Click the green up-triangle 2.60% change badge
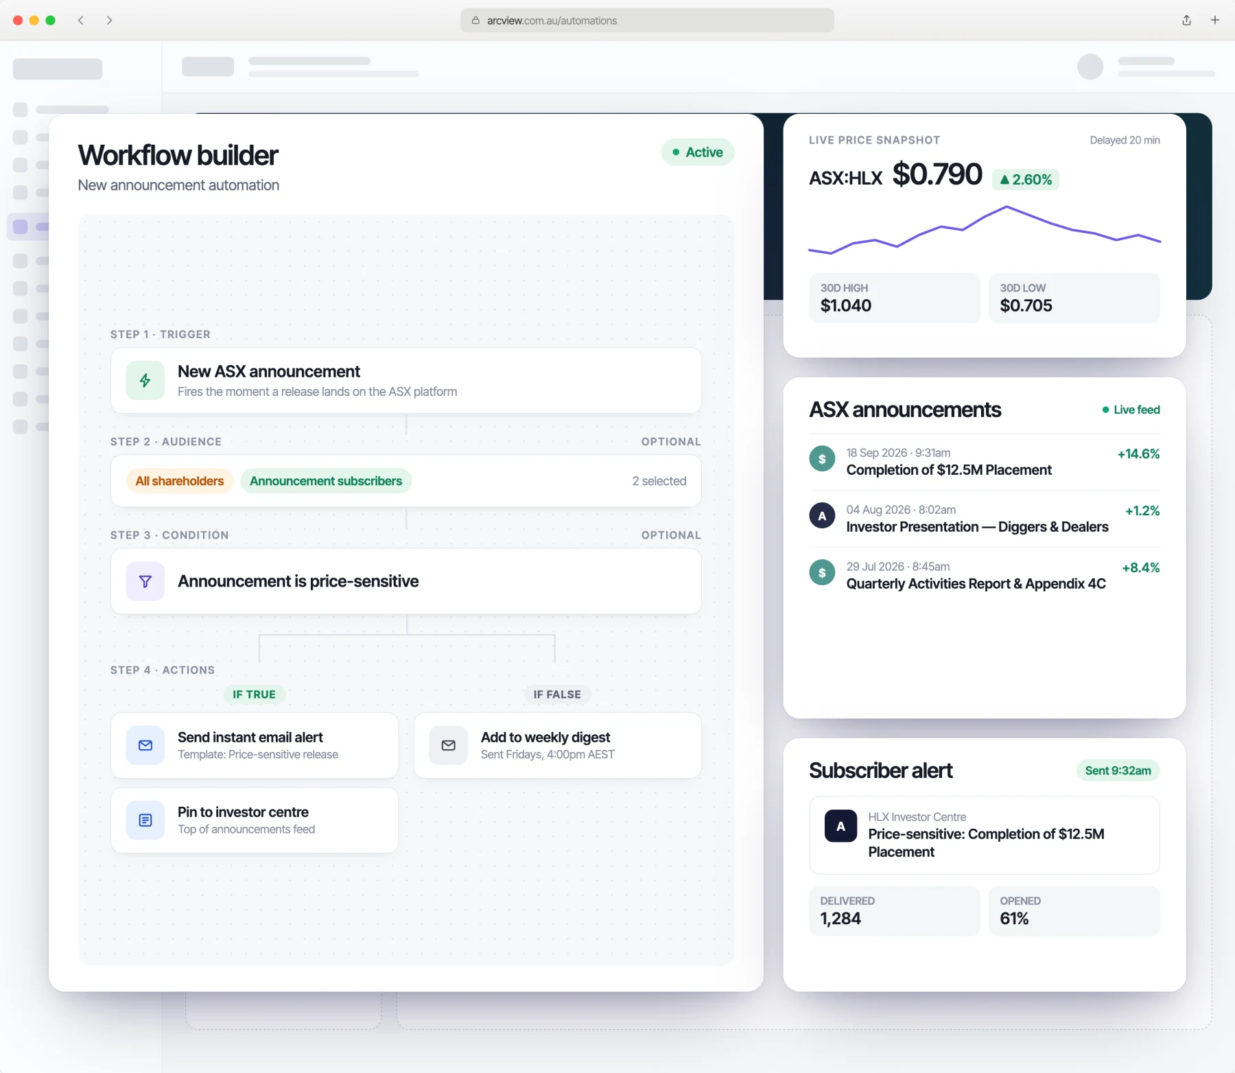 coord(1026,180)
